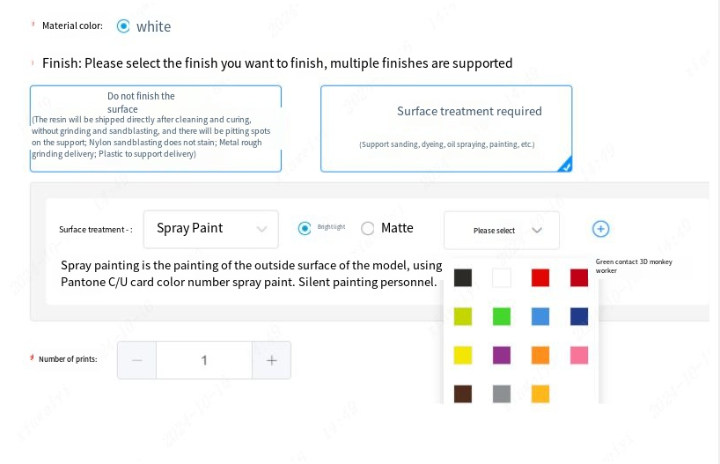This screenshot has height=464, width=720.
Task: Click the circular plus icon beside color dropdown
Action: pyautogui.click(x=600, y=229)
